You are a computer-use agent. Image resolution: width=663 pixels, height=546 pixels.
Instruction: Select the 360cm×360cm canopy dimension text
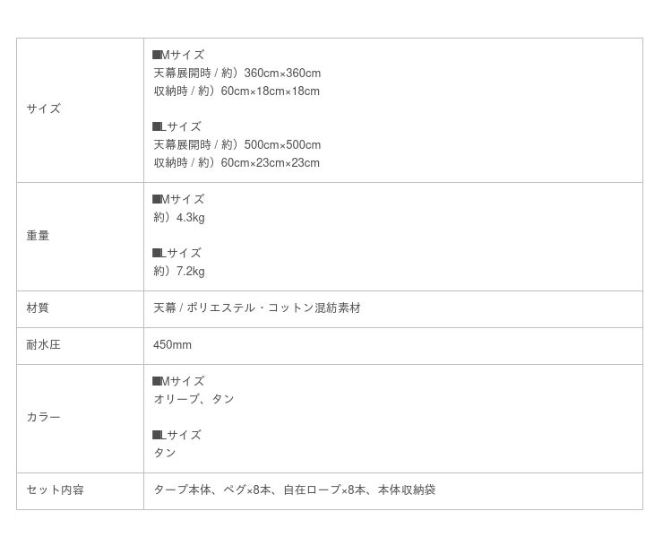[x=281, y=74]
